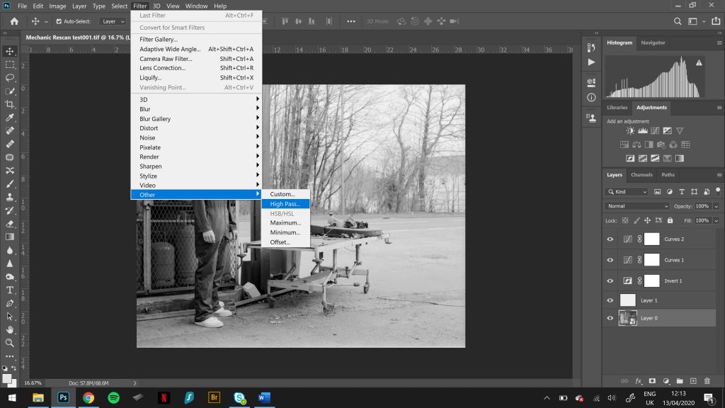This screenshot has width=725, height=408.
Task: Click the Photoshop icon in the taskbar
Action: pos(62,397)
